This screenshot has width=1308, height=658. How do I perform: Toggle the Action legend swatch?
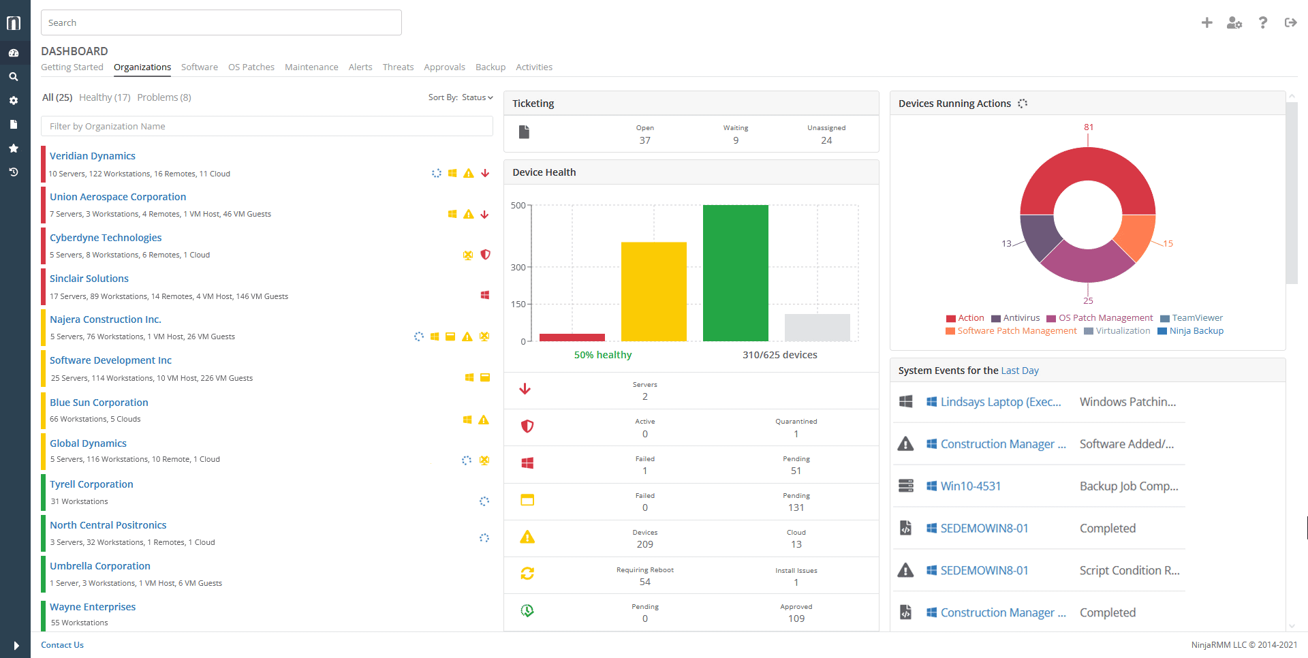[951, 318]
